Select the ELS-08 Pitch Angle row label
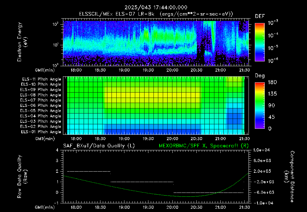The image size is (307, 212). 40,95
